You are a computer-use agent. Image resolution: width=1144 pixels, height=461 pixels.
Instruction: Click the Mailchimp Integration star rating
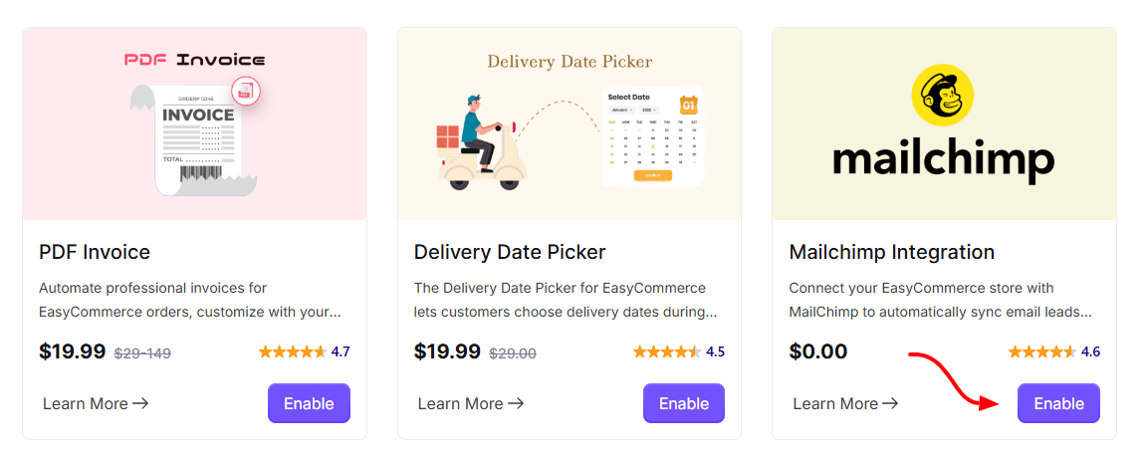tap(1042, 352)
